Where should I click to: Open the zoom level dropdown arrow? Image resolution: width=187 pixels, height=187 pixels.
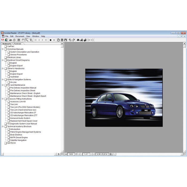coord(76,154)
